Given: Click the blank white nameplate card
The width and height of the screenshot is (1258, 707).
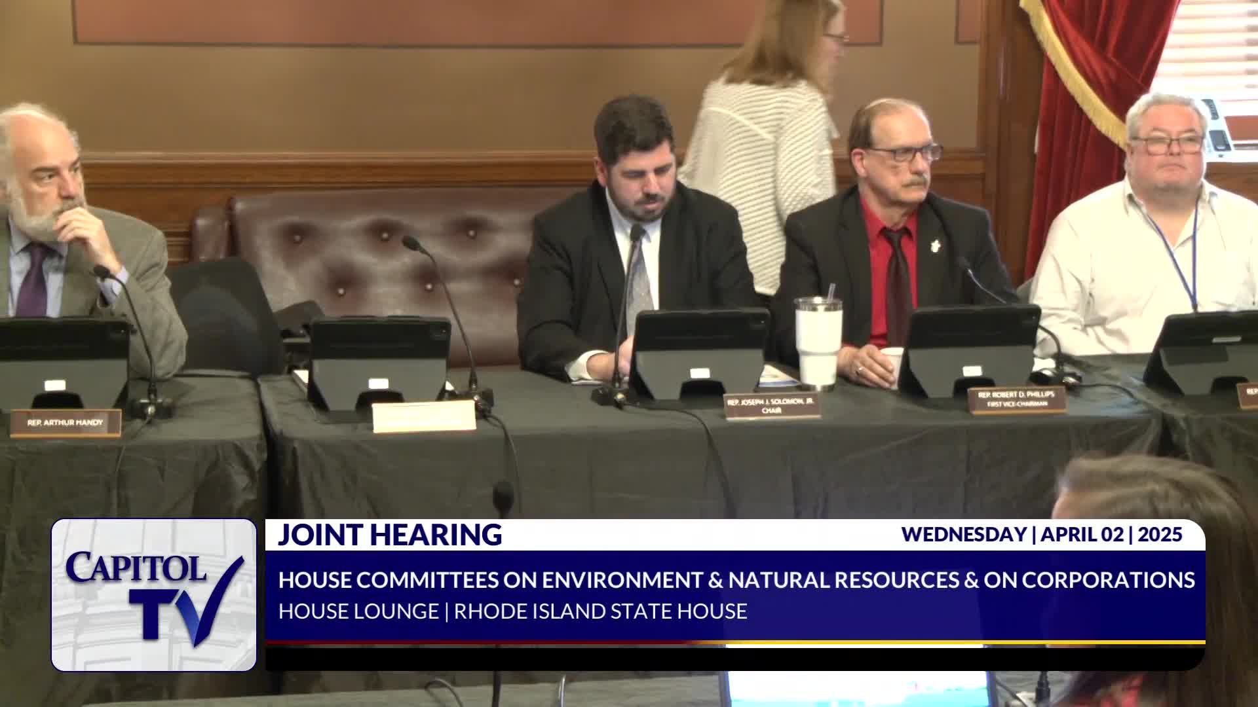Looking at the screenshot, I should [x=423, y=416].
